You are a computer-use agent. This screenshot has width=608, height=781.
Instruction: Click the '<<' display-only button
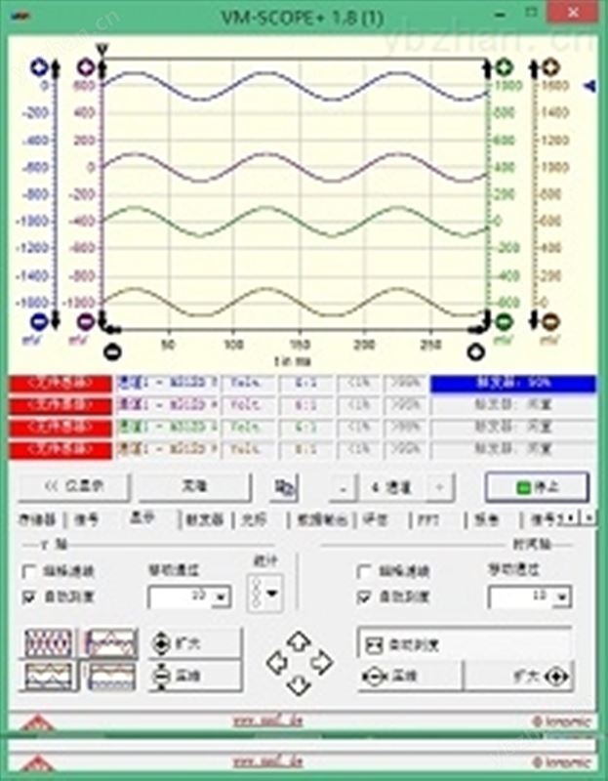[x=74, y=486]
